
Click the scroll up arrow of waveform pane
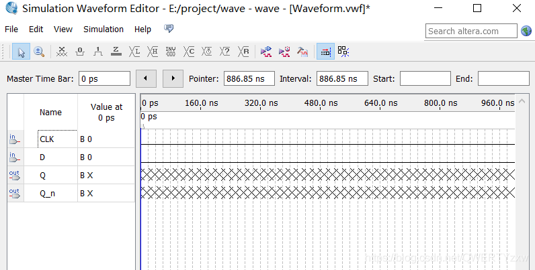[522, 100]
